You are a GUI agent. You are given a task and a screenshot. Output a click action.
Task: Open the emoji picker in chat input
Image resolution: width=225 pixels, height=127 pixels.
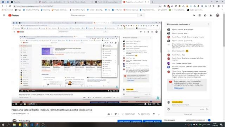click(169, 109)
